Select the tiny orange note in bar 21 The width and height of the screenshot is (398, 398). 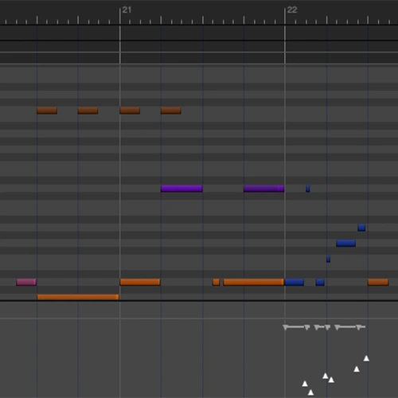(x=217, y=282)
